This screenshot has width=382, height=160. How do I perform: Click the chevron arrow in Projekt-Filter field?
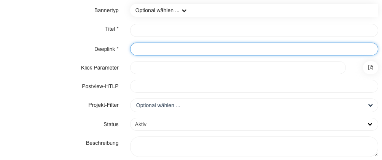(x=371, y=105)
